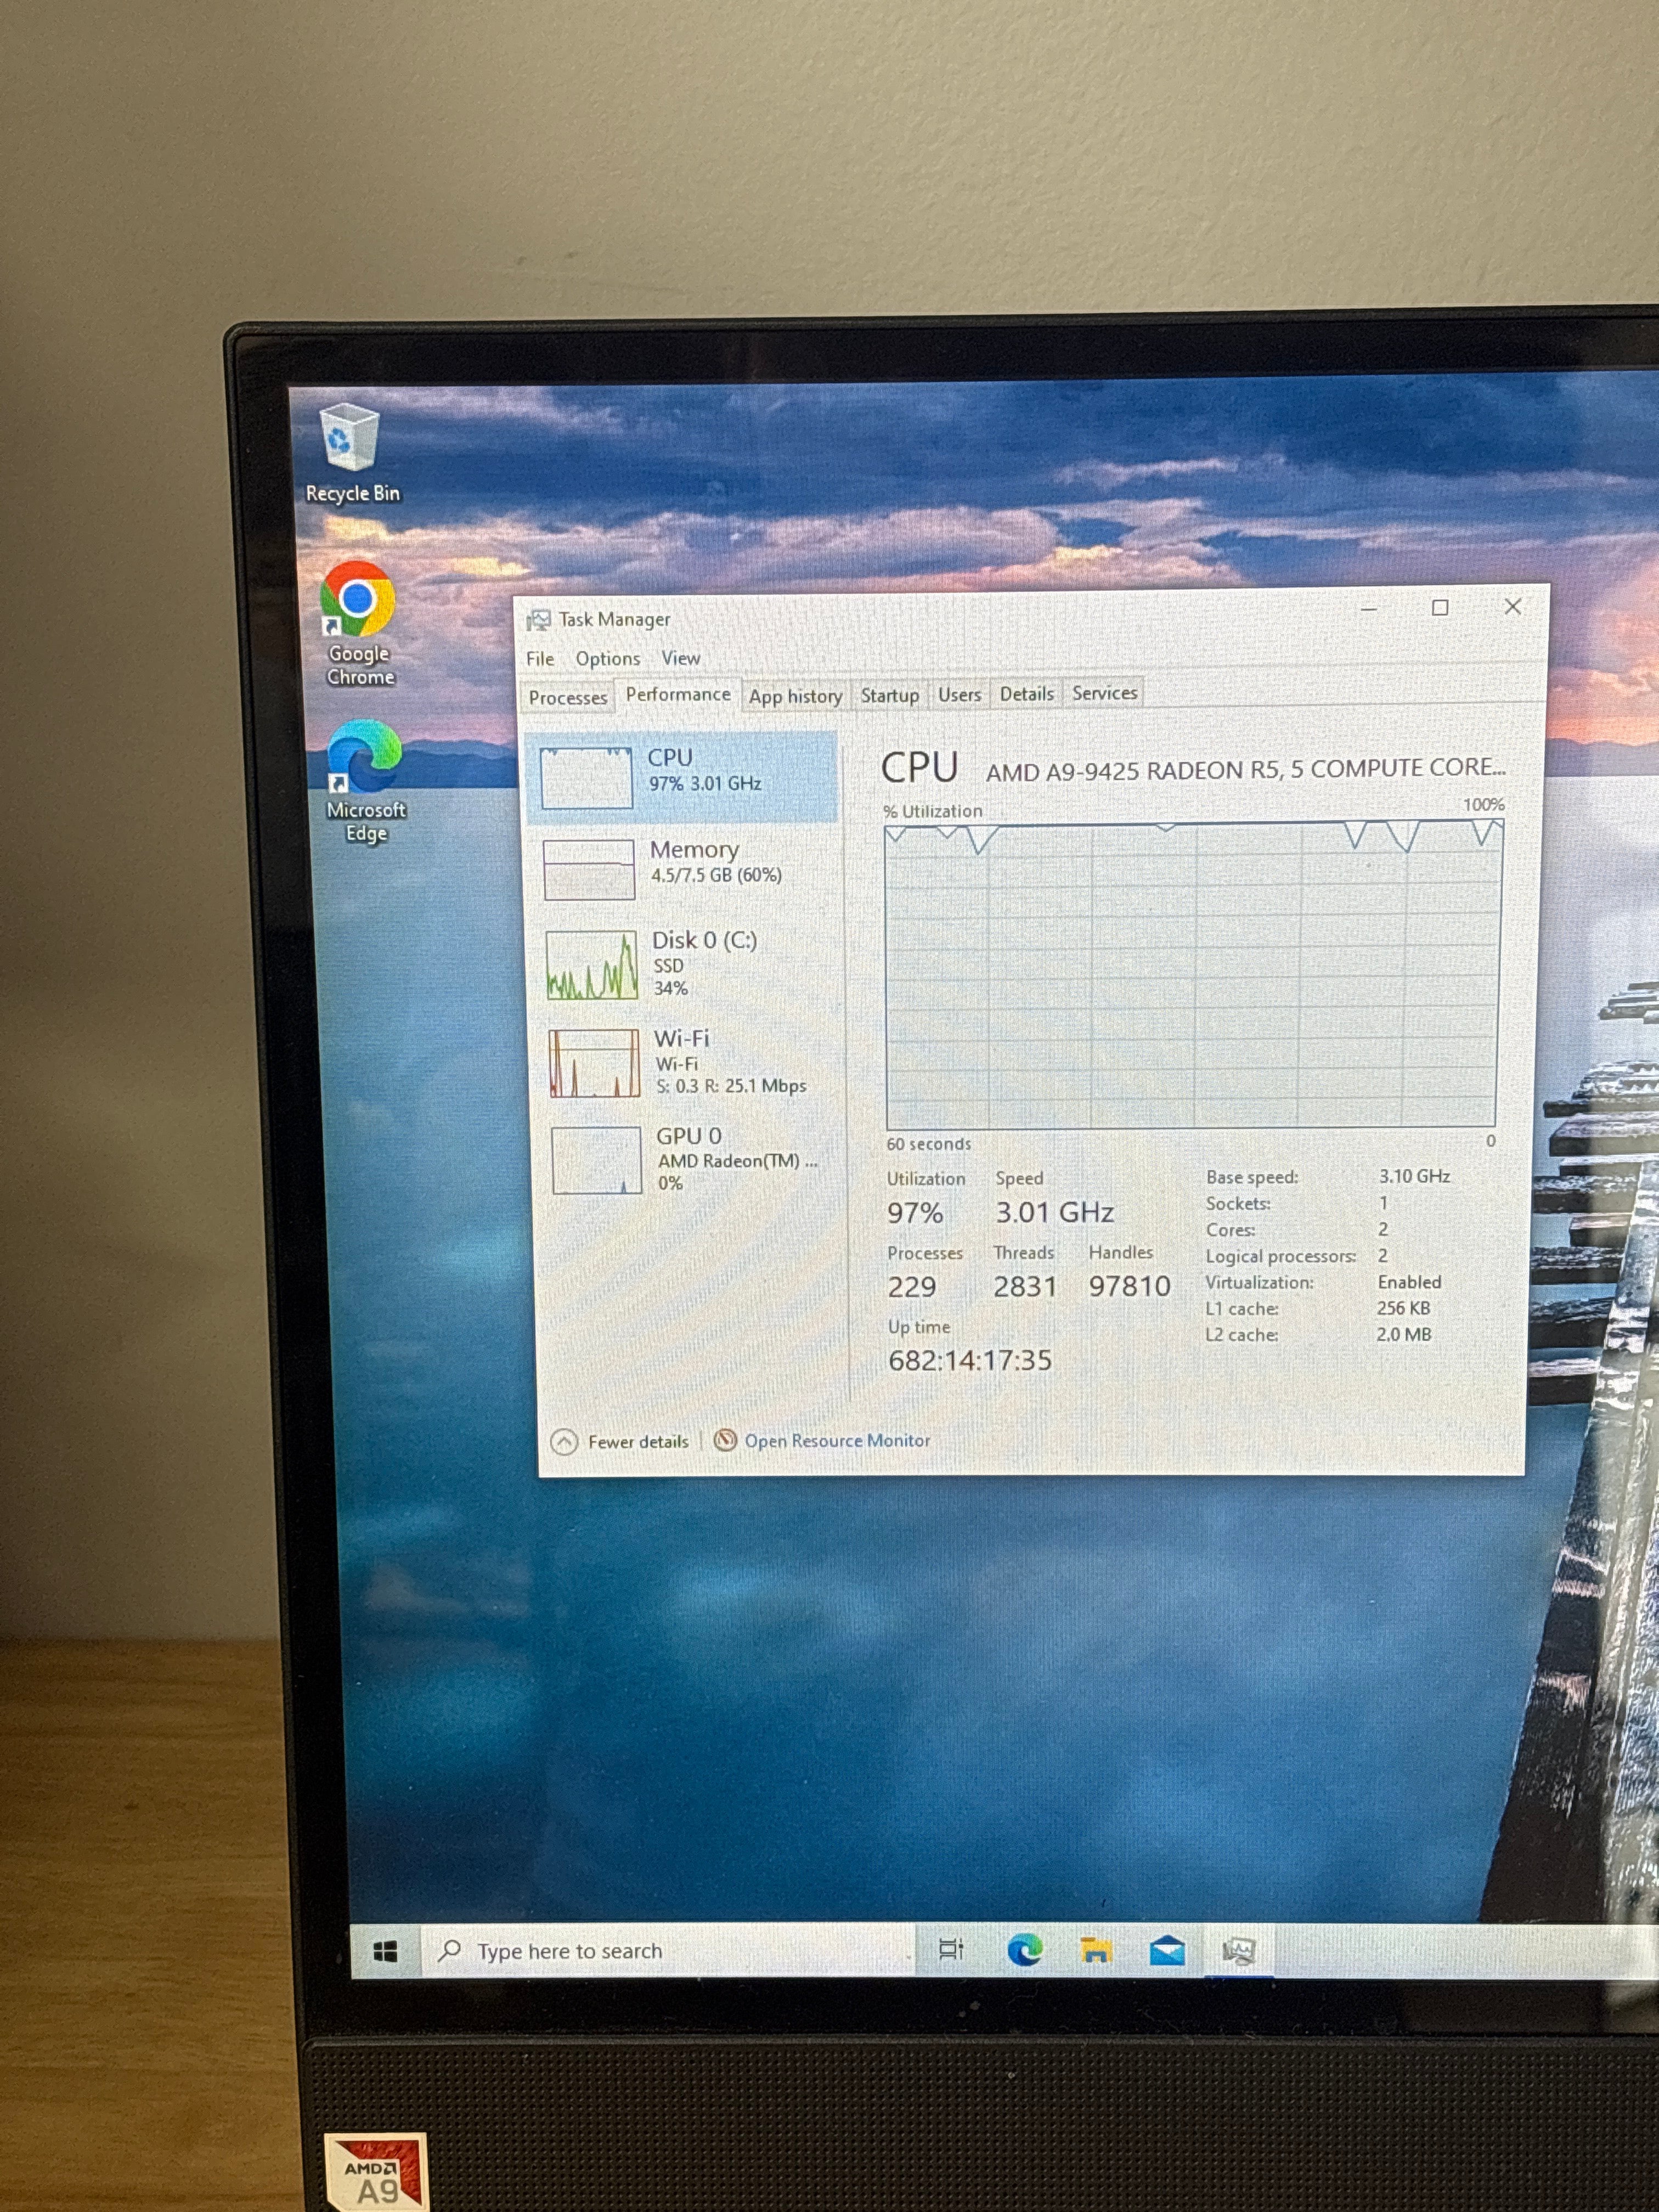Click the up time 682:14:17:35 value
This screenshot has width=1659, height=2212.
pos(970,1360)
